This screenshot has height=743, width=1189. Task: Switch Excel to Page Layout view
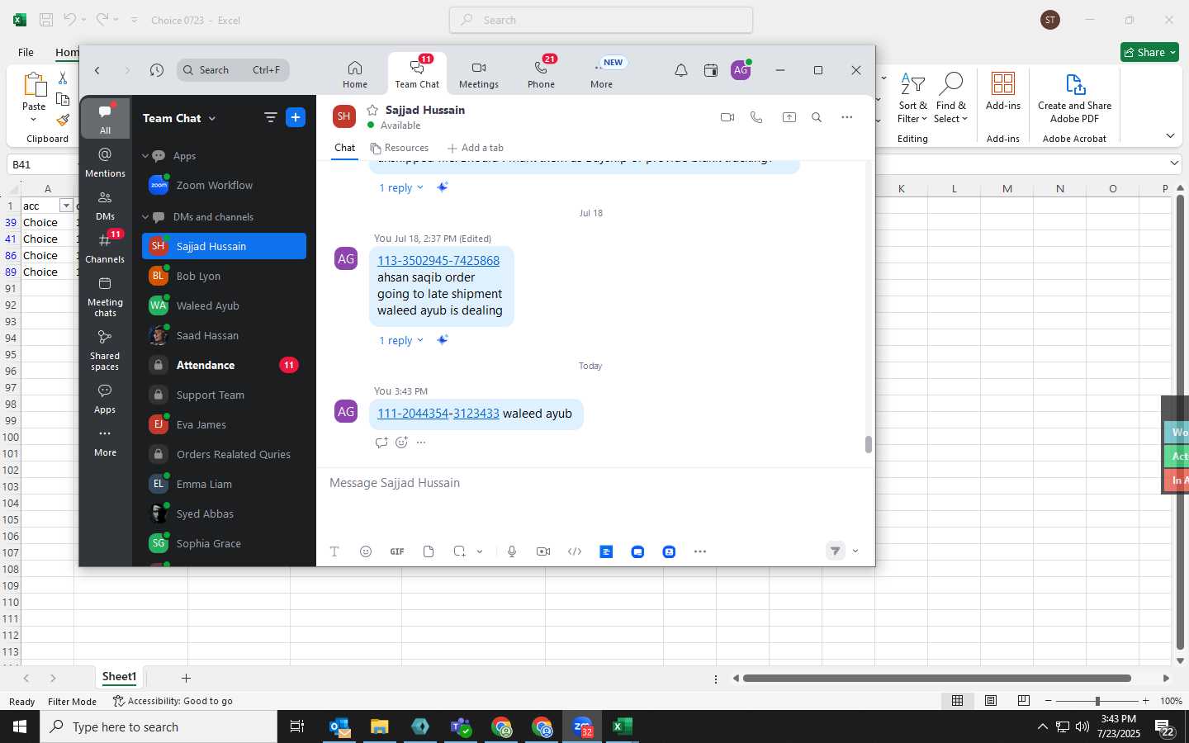tap(991, 700)
